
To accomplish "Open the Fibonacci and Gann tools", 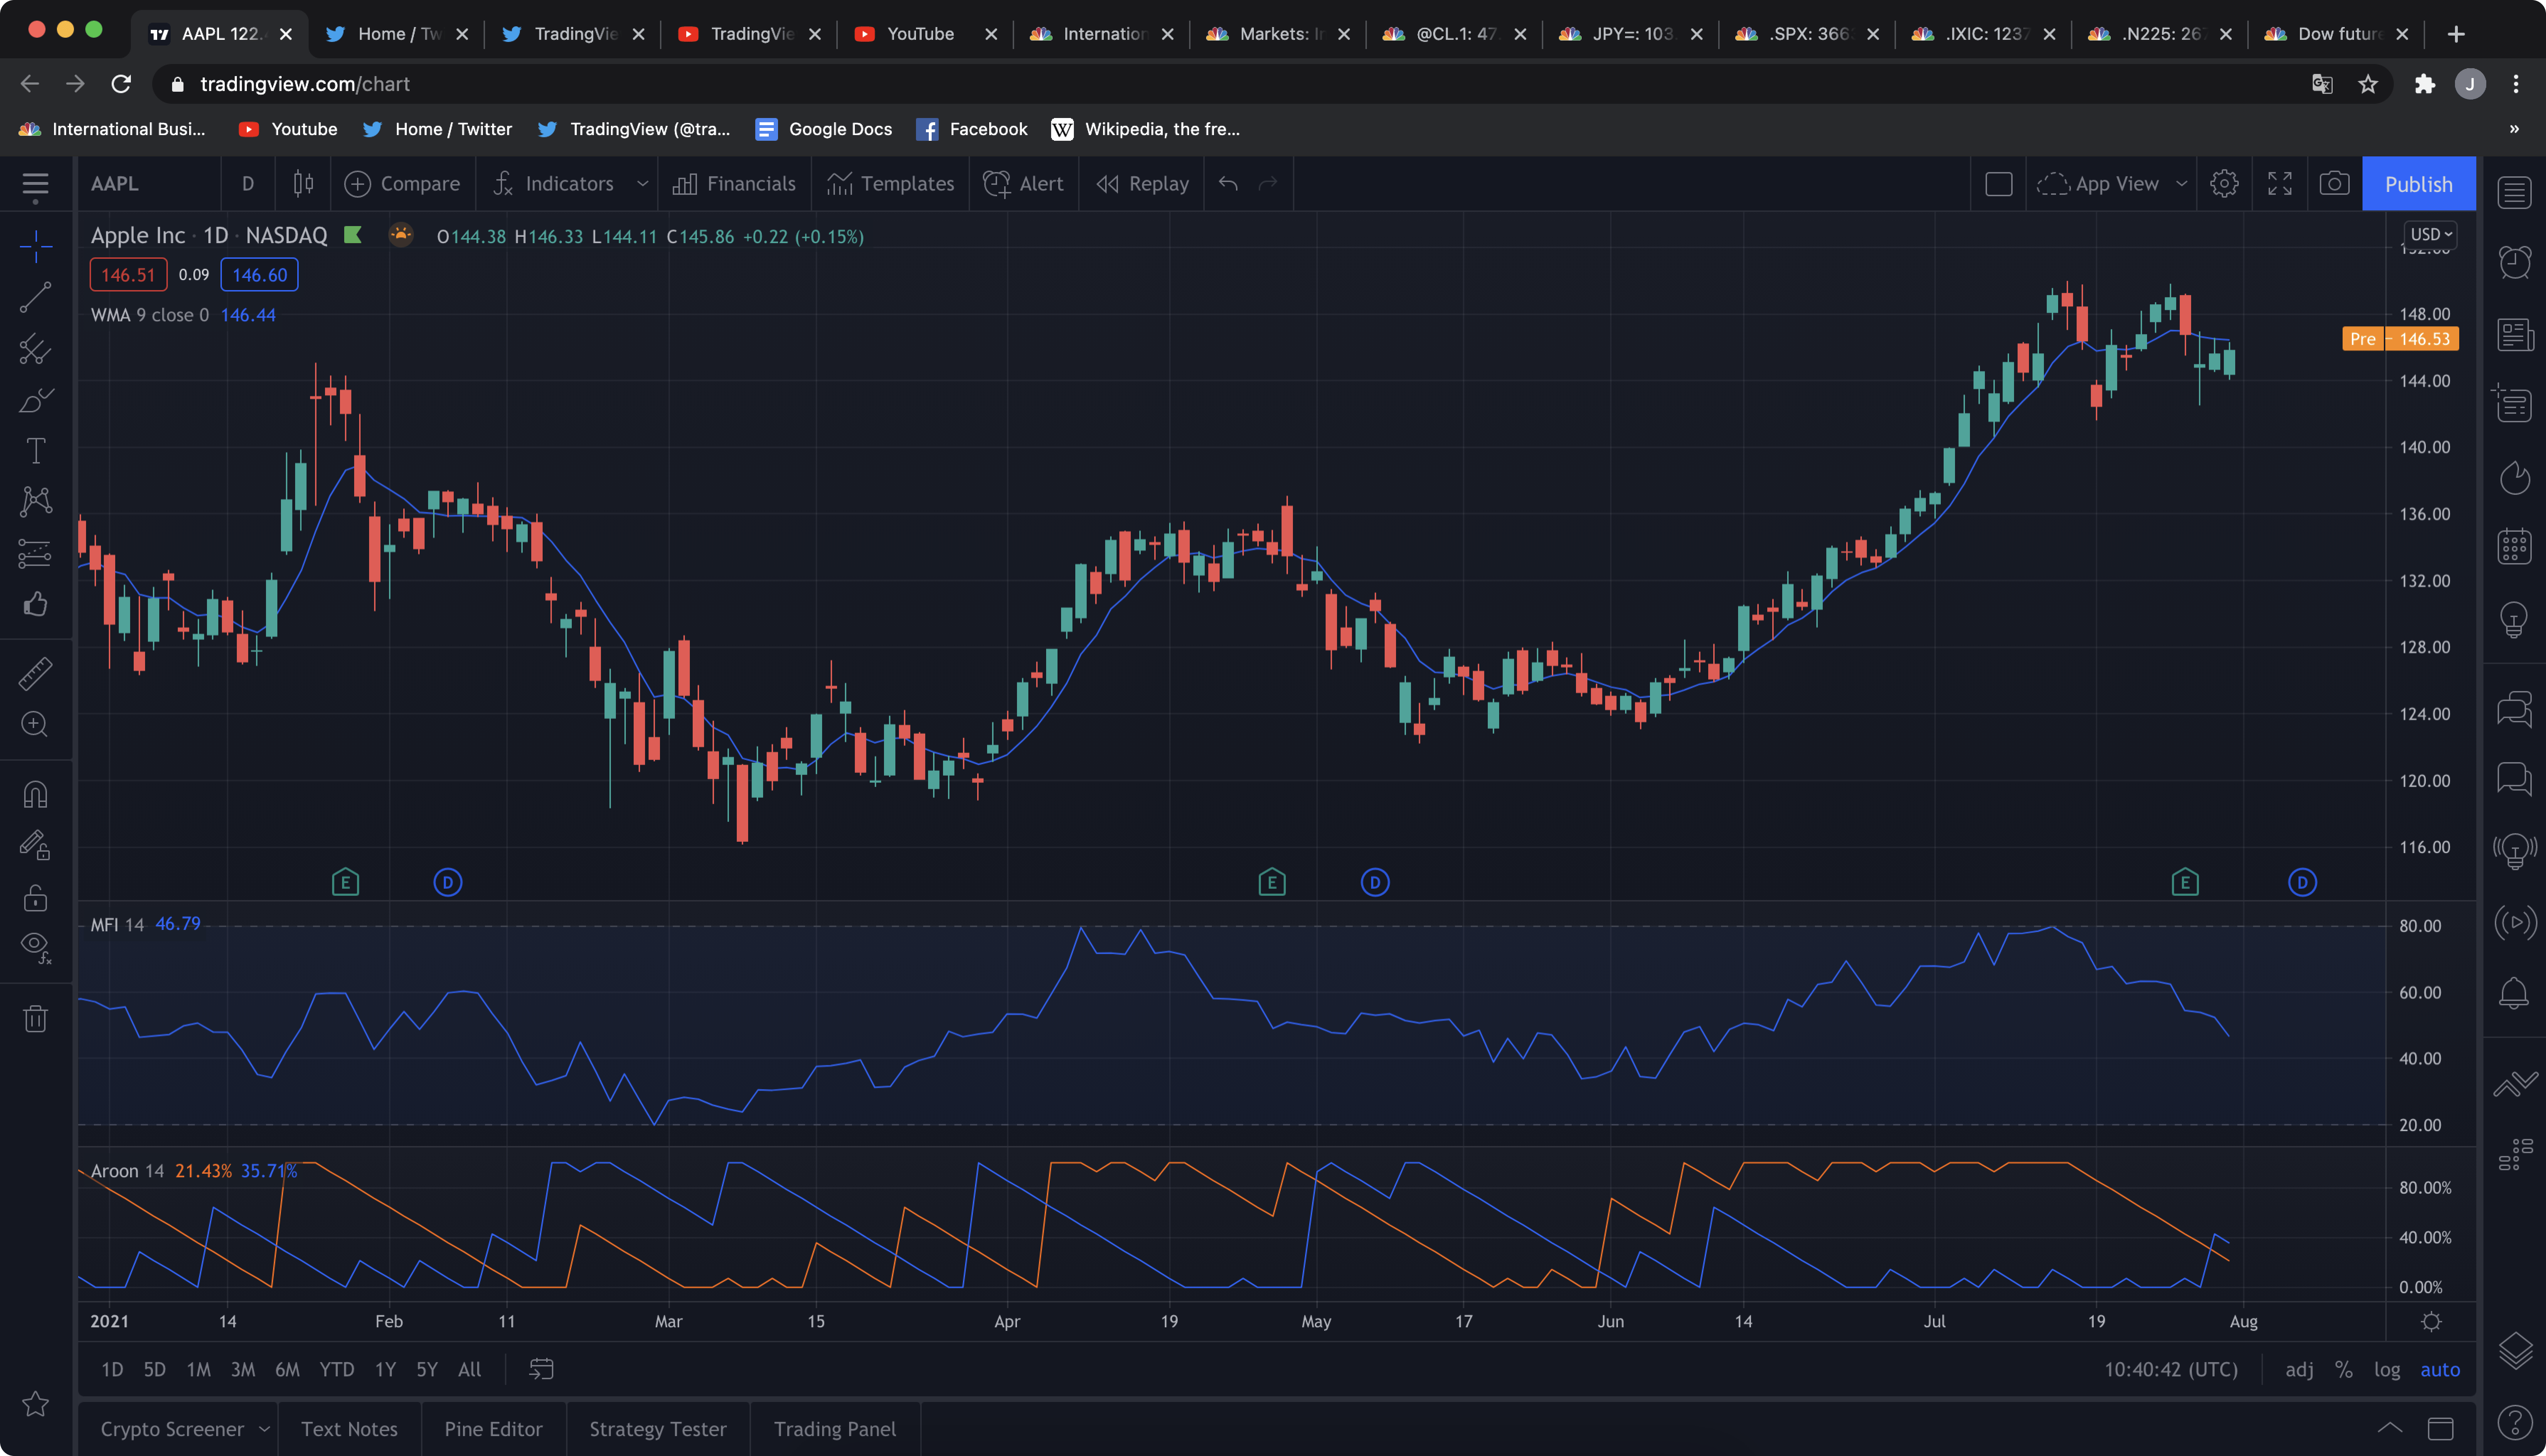I will 35,349.
